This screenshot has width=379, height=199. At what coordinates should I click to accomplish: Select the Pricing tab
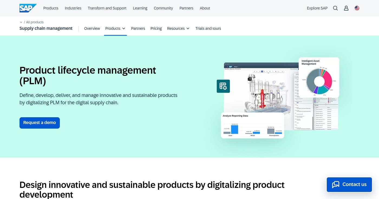[x=156, y=28]
